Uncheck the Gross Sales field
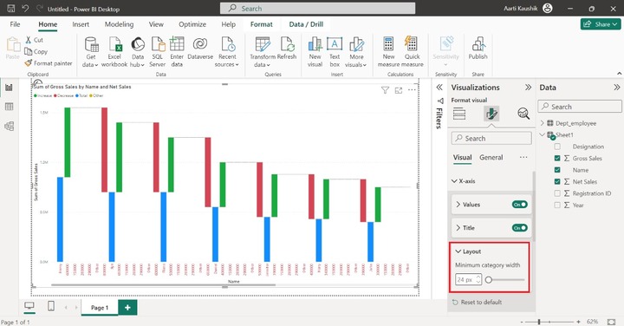The image size is (624, 326). [x=557, y=158]
